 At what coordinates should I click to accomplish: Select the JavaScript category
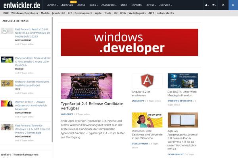click(59, 13)
